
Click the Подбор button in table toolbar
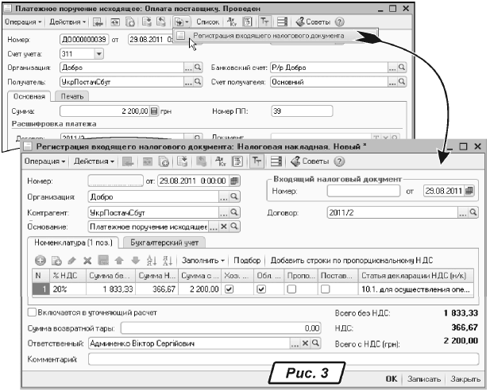pos(248,260)
